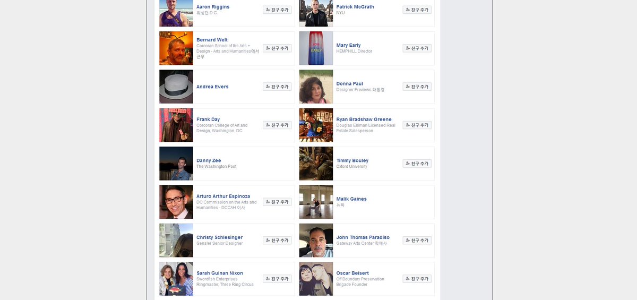View Mary Early's bottle profile photo
Screen dimensions: 637x300
[316, 48]
